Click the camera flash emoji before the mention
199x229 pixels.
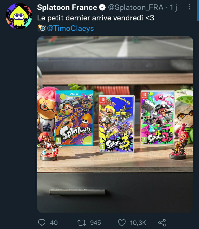[x=41, y=28]
